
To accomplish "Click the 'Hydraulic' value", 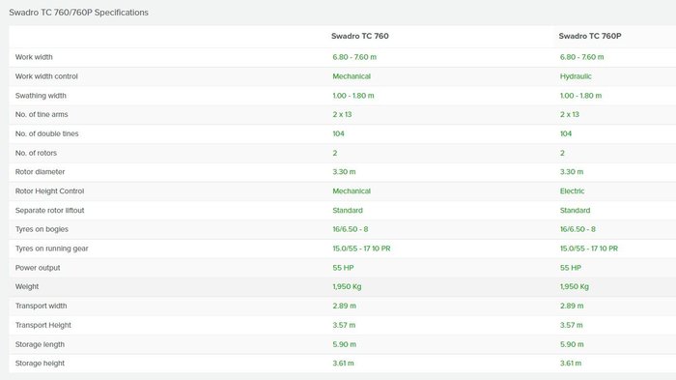I will tap(576, 76).
